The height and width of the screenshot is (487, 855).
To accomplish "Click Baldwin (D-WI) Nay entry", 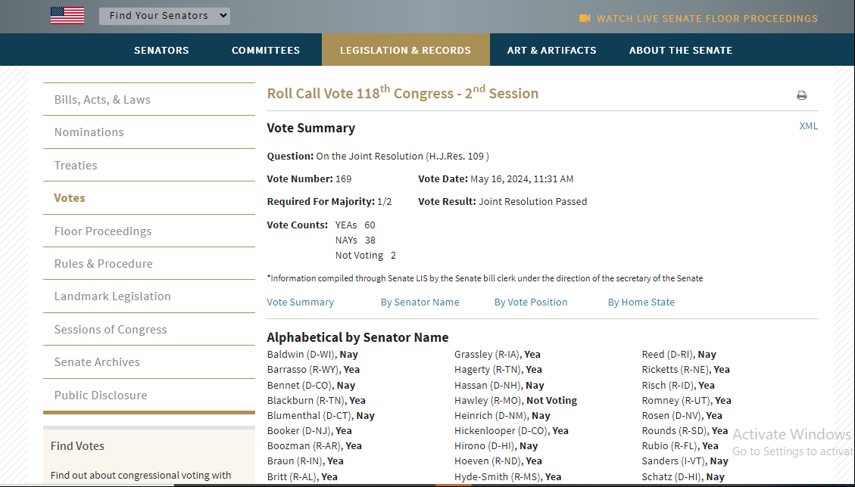I will click(x=313, y=354).
